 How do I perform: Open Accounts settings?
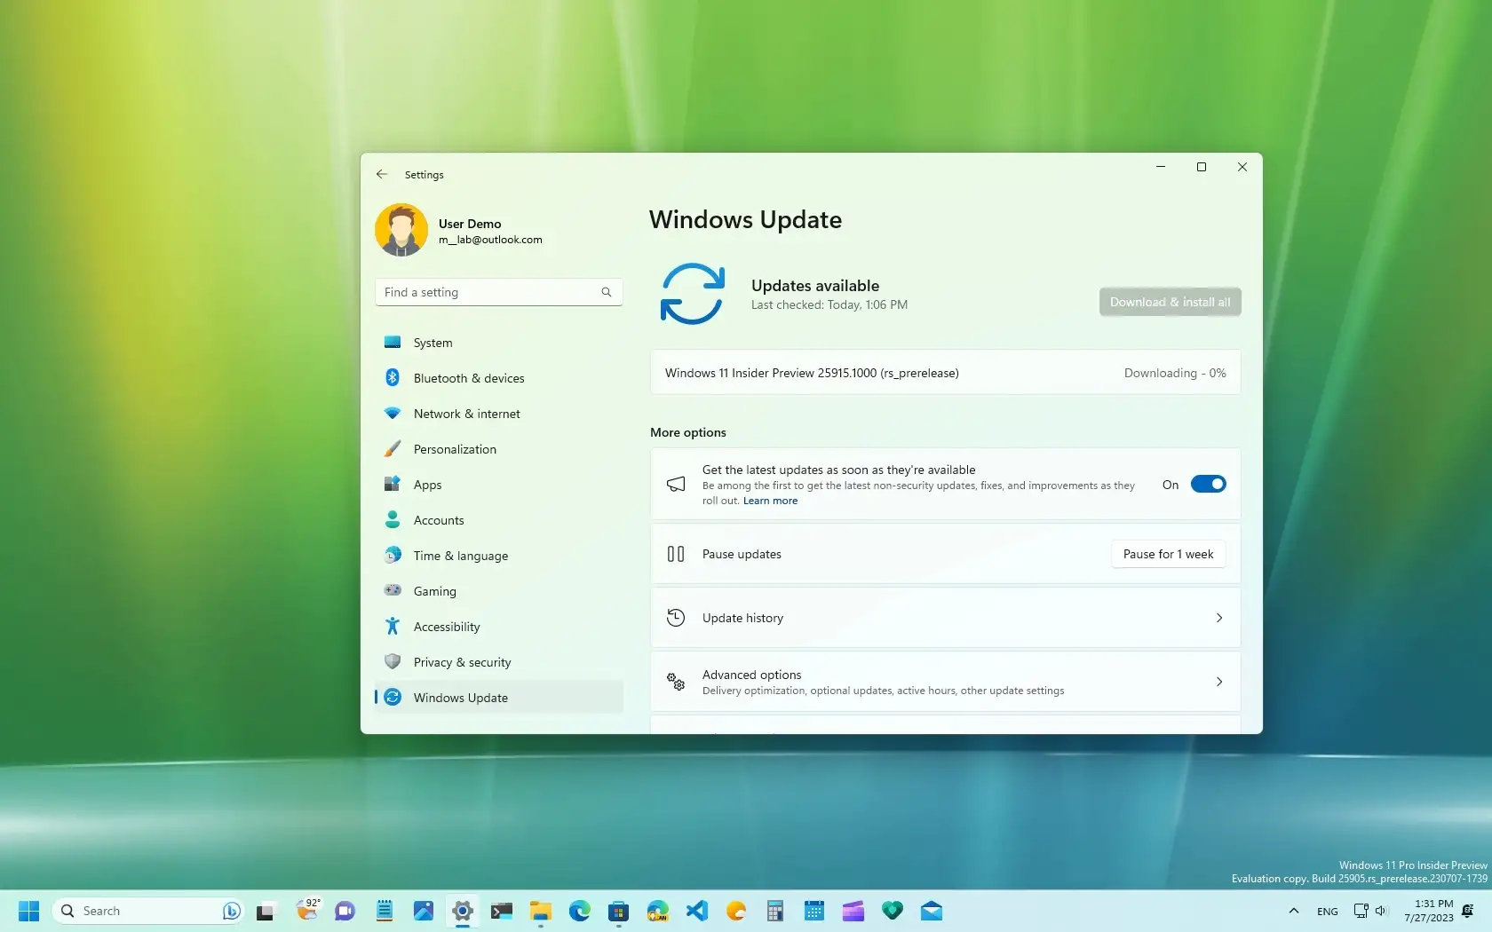(498, 520)
